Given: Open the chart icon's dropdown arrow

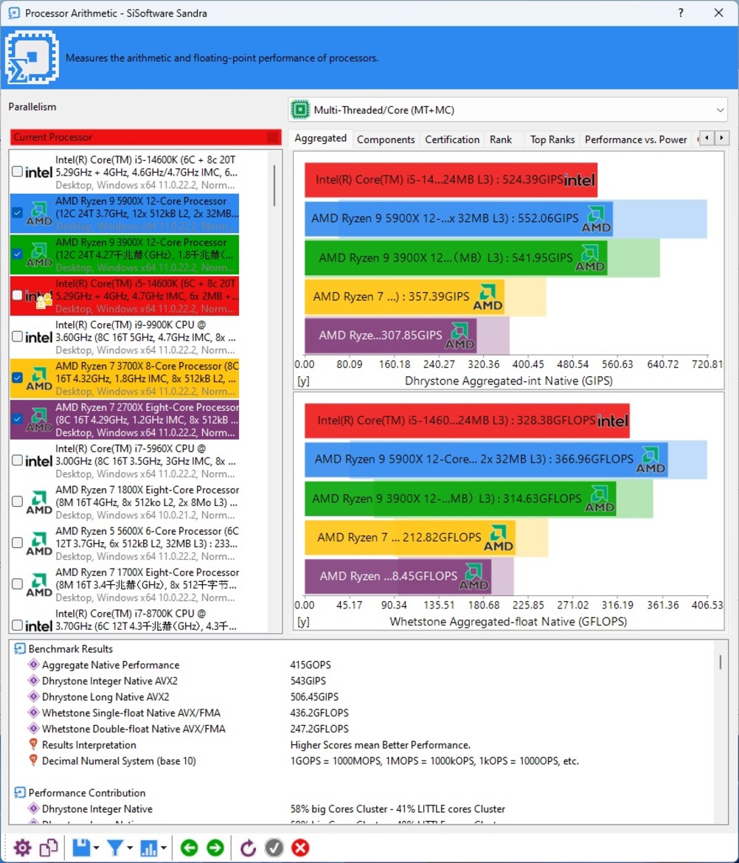Looking at the screenshot, I should (x=164, y=848).
